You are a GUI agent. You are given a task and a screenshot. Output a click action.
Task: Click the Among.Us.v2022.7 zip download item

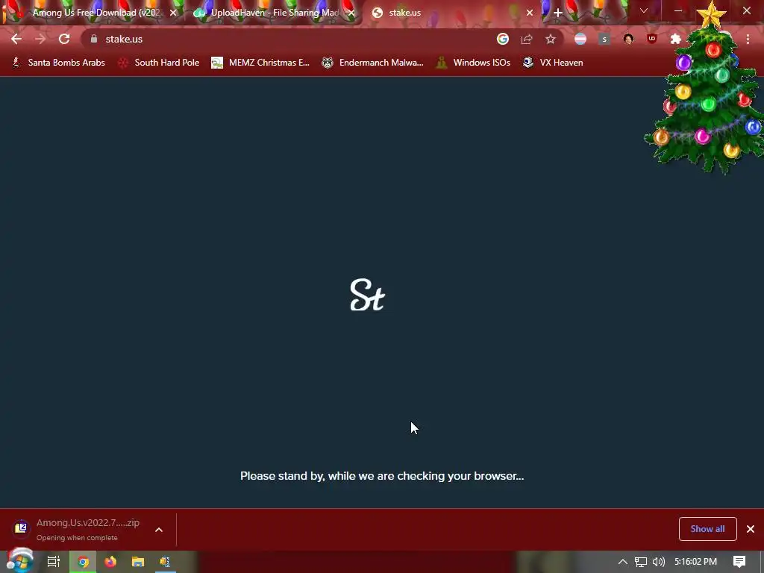tap(77, 529)
